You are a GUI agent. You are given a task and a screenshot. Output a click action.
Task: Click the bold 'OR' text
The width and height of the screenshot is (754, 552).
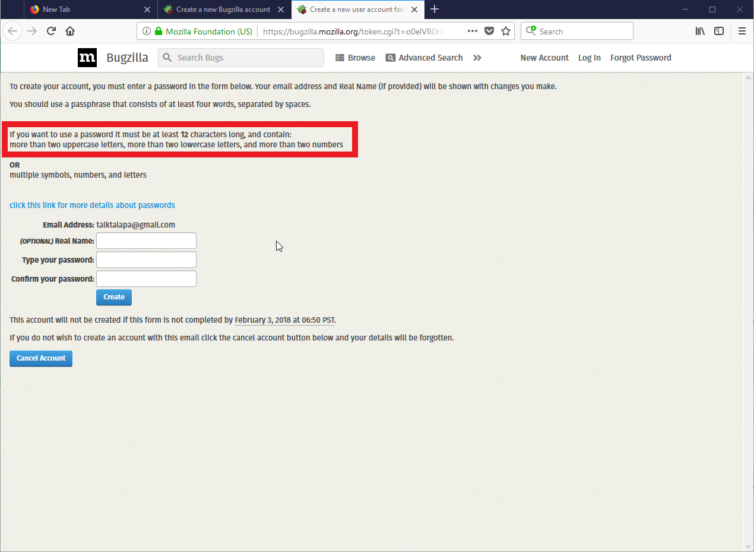click(x=15, y=165)
